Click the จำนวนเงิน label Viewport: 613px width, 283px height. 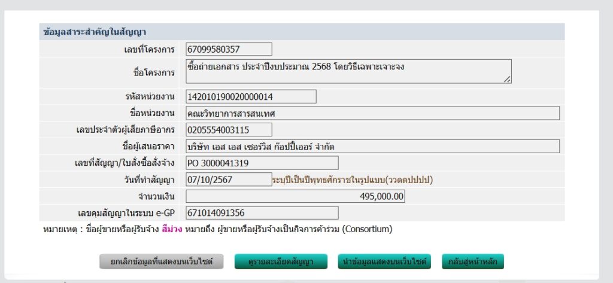tap(156, 196)
